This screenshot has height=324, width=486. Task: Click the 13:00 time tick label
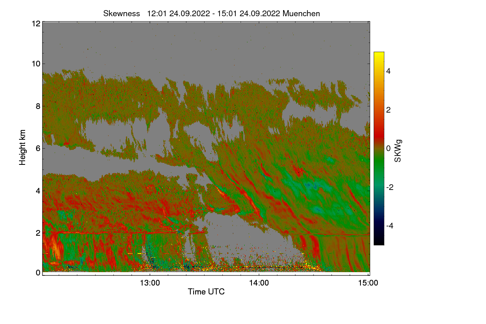click(x=150, y=283)
